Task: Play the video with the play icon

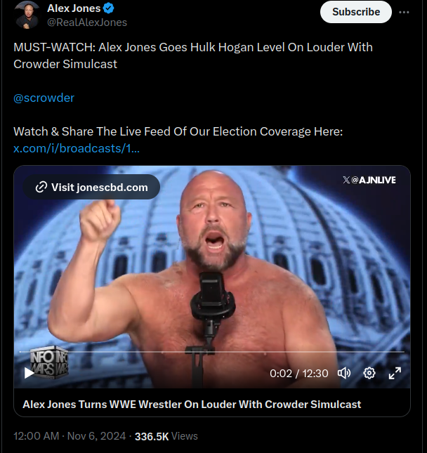Action: (29, 373)
